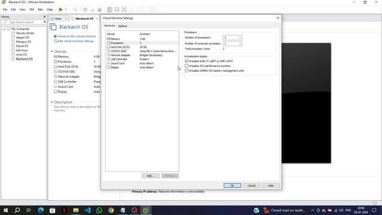
Task: Select Kali linux in the library tree
Action: [21, 50]
